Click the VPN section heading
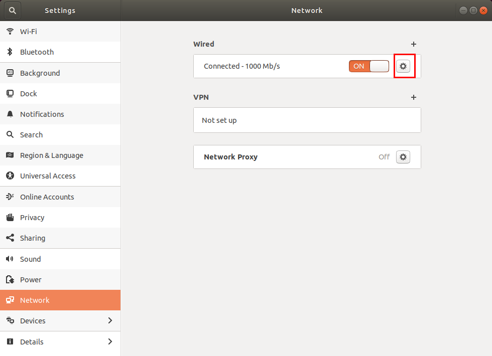The image size is (492, 356). coord(201,97)
